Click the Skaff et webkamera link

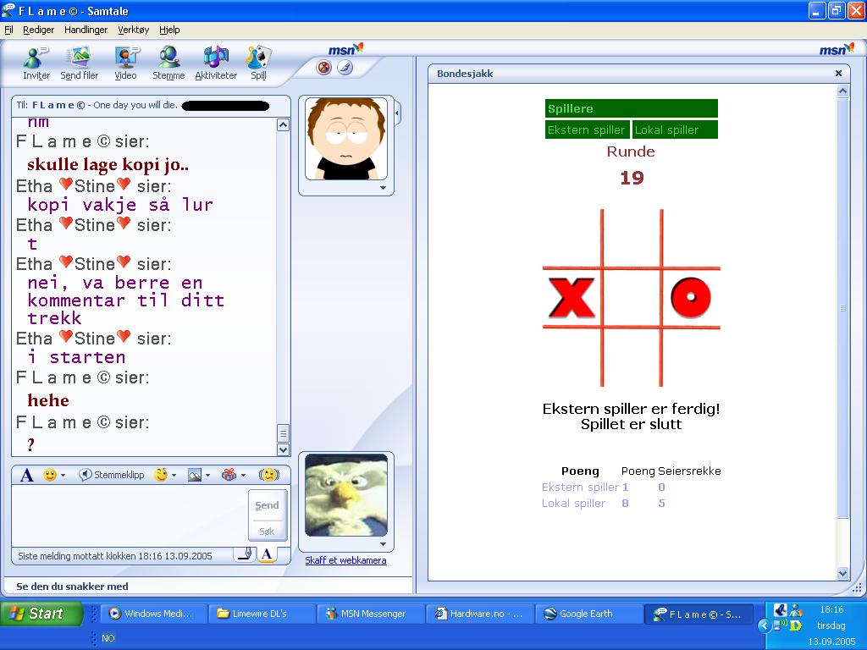345,560
